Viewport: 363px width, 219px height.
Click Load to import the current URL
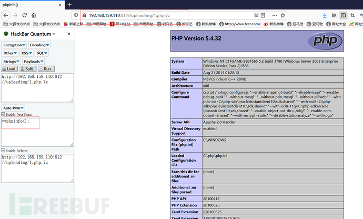[x=9, y=68]
